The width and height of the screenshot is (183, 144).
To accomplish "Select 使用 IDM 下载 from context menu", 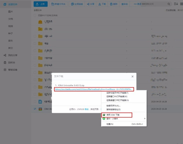I will point(113,115).
